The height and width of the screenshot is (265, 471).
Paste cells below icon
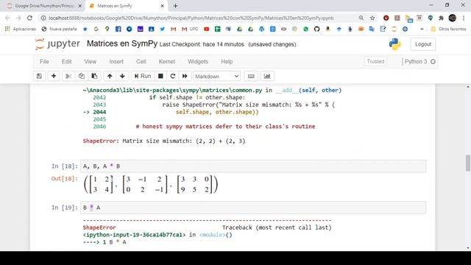[94, 77]
